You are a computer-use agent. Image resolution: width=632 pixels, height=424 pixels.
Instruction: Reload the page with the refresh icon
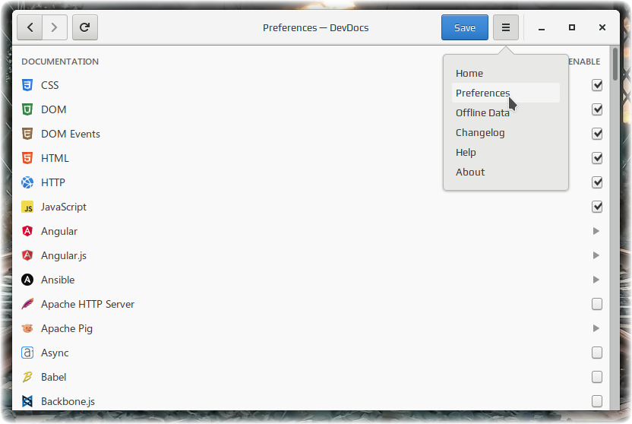[84, 27]
